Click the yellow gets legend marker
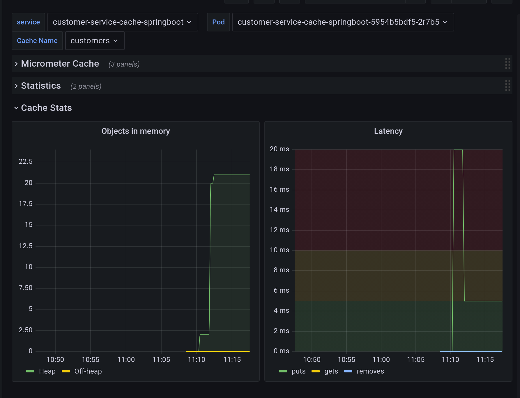Screen dimensions: 520x398 (x=315, y=371)
